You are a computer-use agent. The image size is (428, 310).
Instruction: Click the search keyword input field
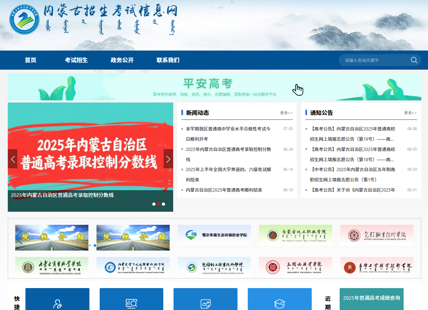375,60
